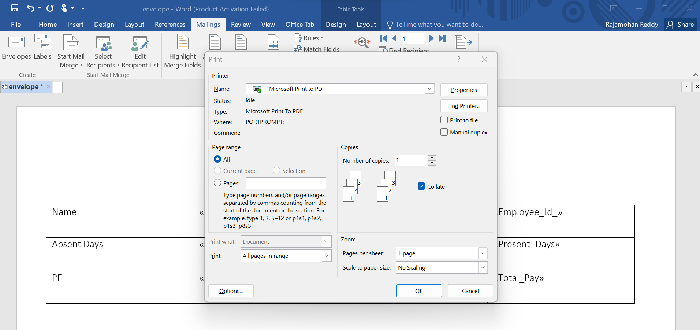The width and height of the screenshot is (700, 330).
Task: Switch to the Insert tab
Action: pos(75,25)
